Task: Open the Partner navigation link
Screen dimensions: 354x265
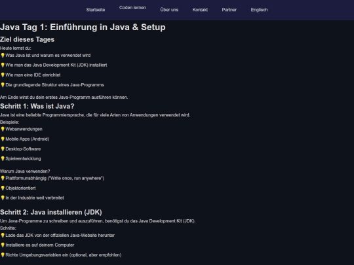Action: pyautogui.click(x=229, y=10)
